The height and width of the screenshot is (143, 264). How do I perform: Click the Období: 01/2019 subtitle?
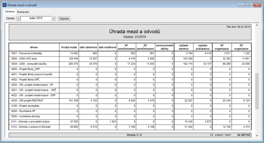click(135, 37)
